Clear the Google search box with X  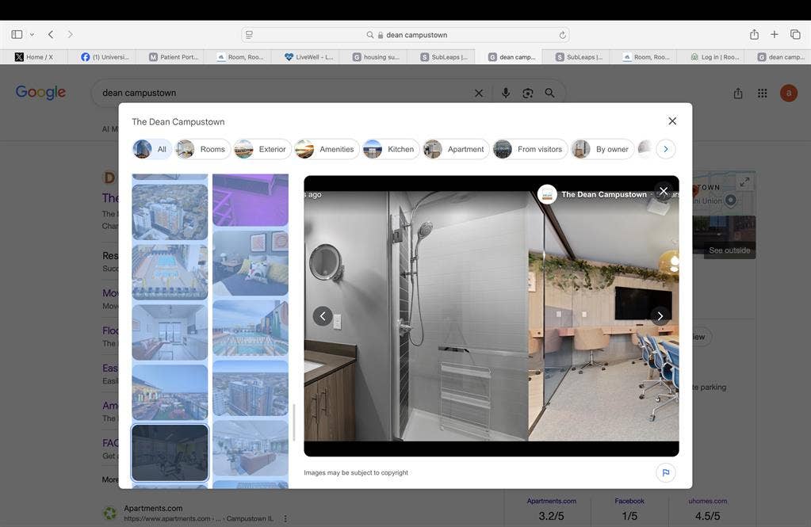click(x=479, y=93)
